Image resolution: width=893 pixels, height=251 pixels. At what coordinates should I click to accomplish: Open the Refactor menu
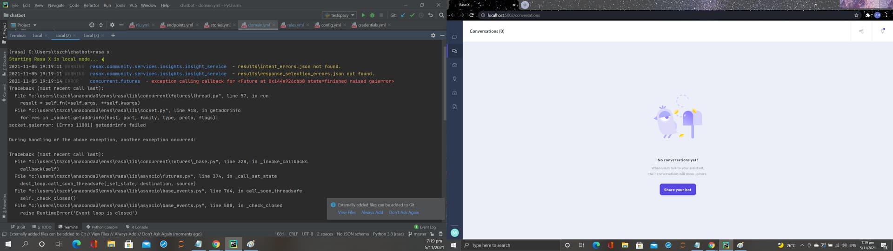[x=91, y=5]
